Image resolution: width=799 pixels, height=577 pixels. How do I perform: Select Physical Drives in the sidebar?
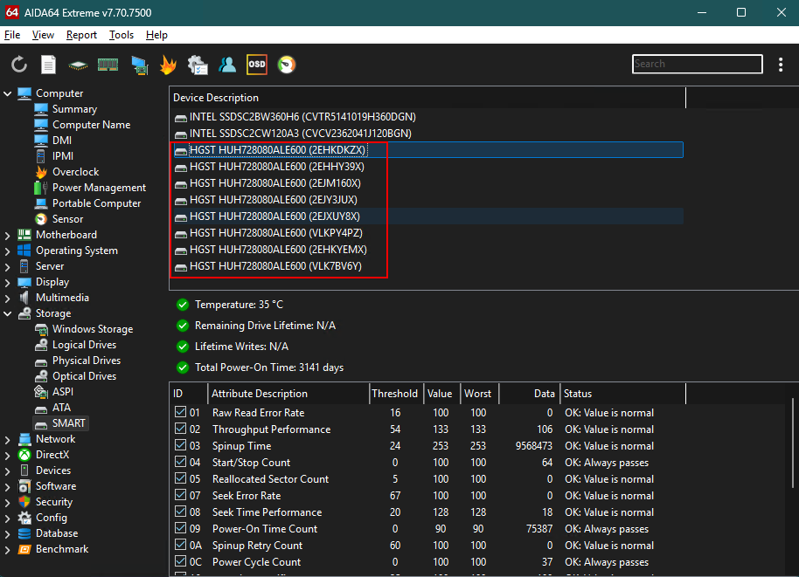click(x=86, y=361)
